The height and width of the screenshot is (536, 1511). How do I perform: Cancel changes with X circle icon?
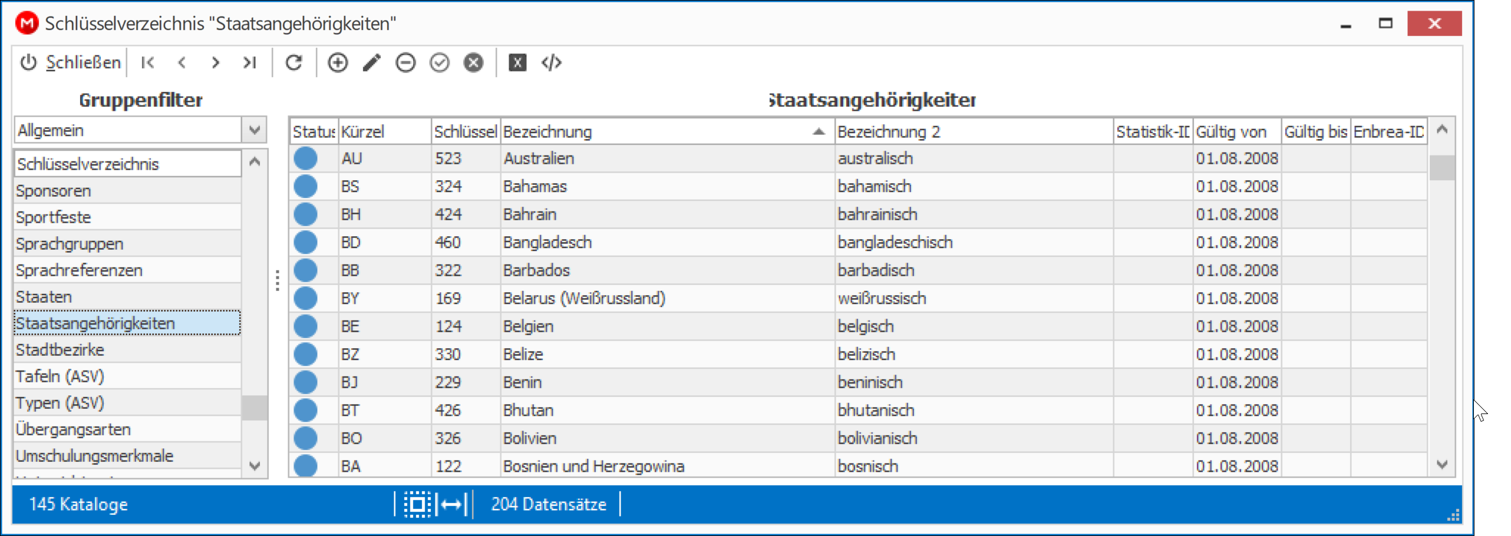click(x=473, y=62)
